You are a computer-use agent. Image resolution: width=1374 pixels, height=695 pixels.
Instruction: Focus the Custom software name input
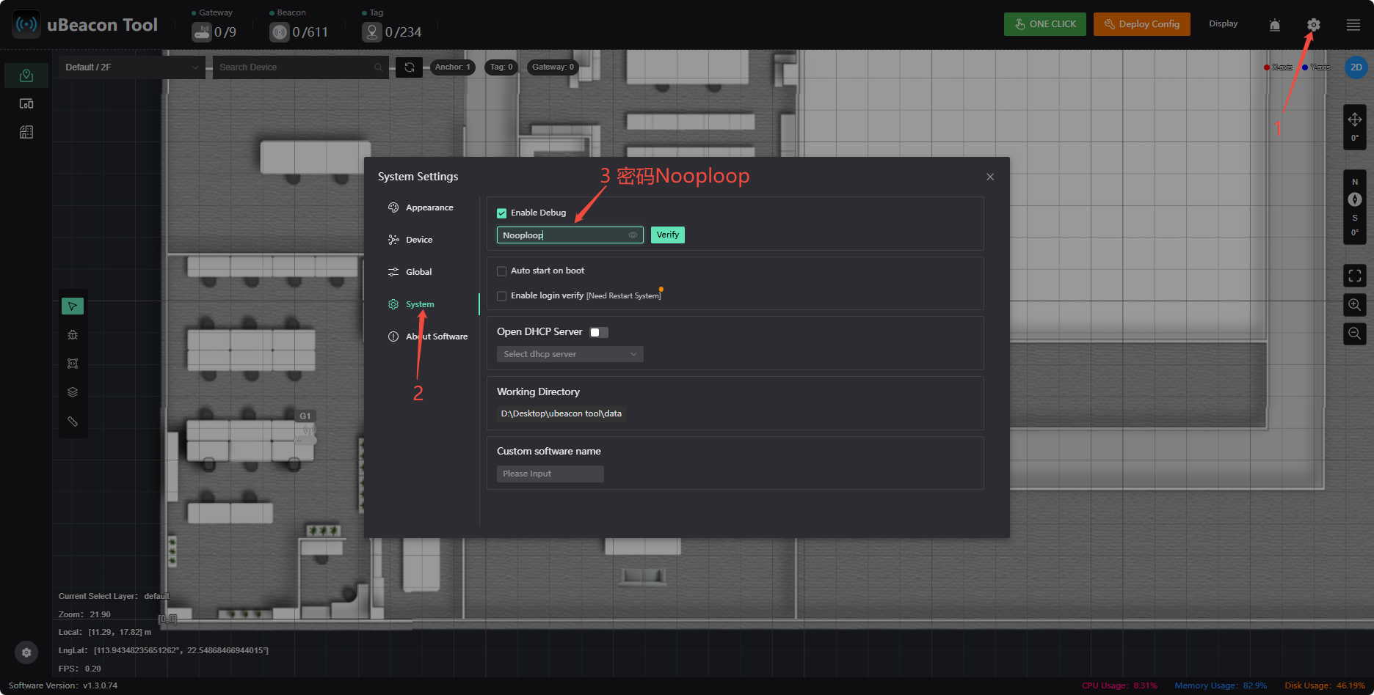pyautogui.click(x=550, y=474)
